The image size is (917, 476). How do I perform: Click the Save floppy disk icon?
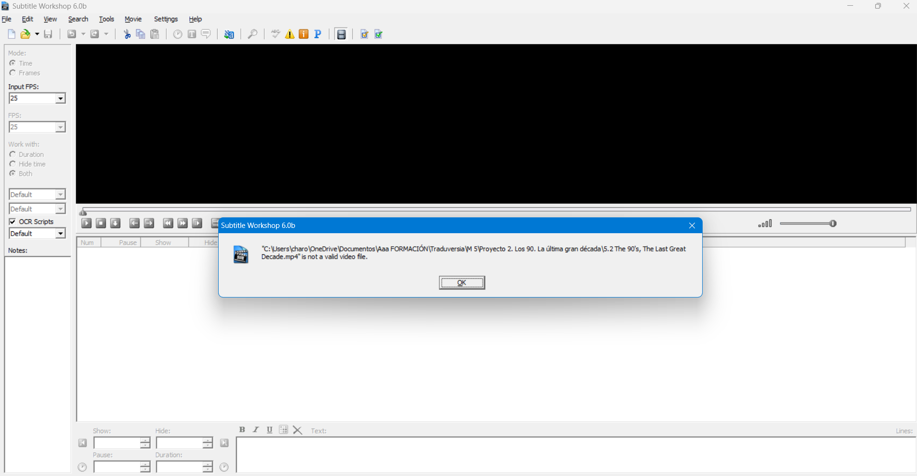click(x=48, y=34)
